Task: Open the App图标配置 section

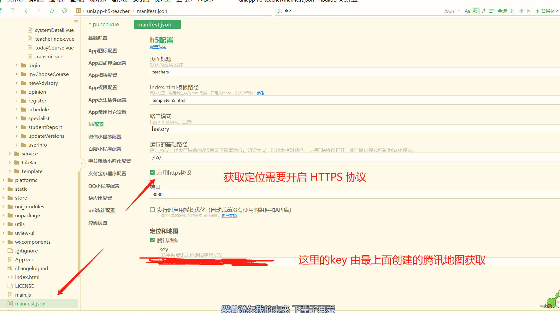Action: click(103, 50)
